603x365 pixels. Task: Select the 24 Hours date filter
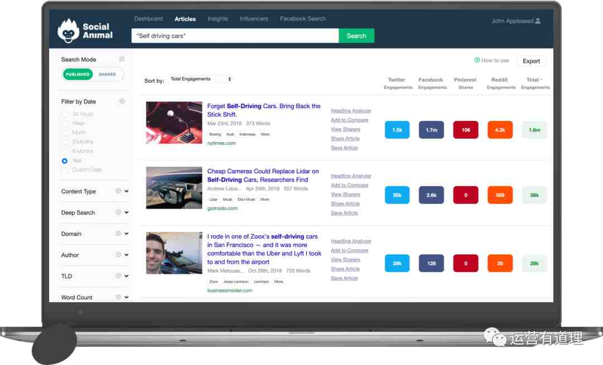65,114
